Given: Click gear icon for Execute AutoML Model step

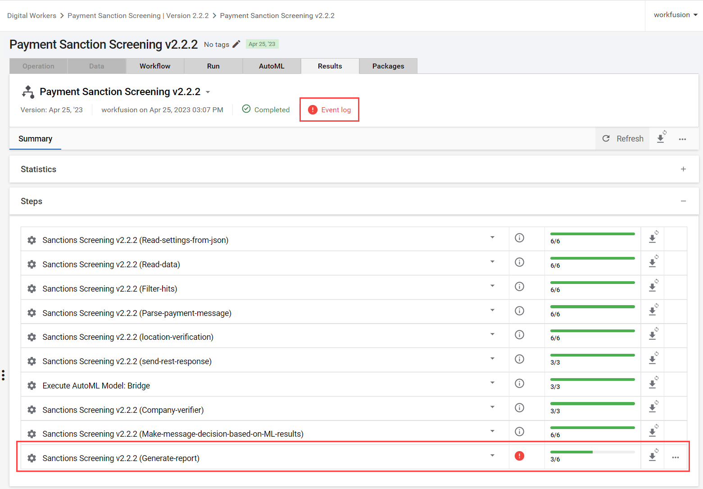Looking at the screenshot, I should click(x=32, y=386).
